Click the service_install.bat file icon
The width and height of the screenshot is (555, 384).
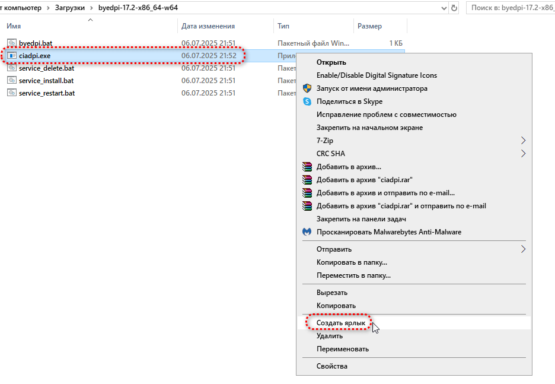coord(12,80)
